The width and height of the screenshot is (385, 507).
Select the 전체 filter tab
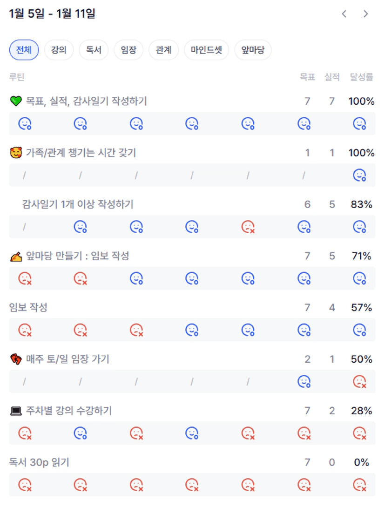click(24, 50)
